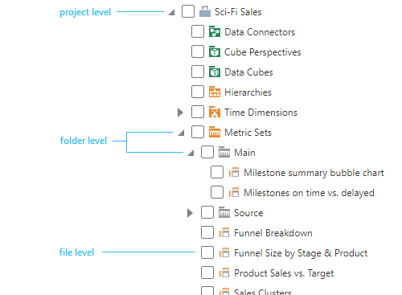Click the Data Cubes cube icon

(x=215, y=72)
